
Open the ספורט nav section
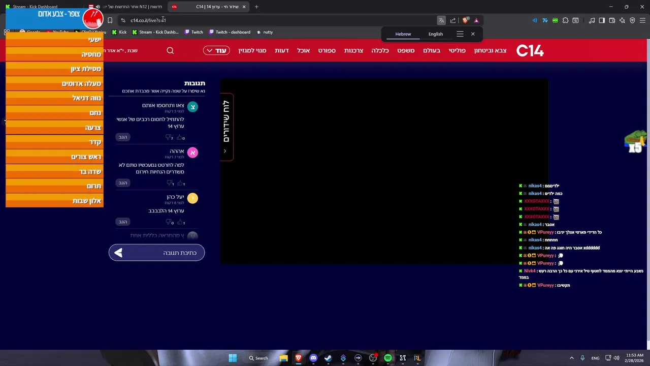tap(327, 50)
